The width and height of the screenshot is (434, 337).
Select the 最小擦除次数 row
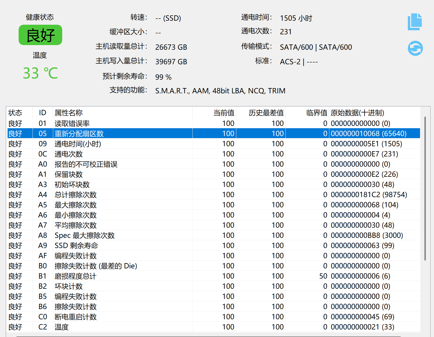click(213, 215)
